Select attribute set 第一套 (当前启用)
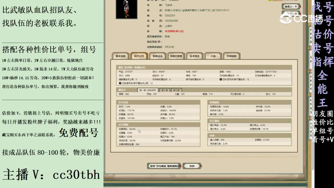Image resolution: width=334 pixels, height=188 pixels. [148, 90]
